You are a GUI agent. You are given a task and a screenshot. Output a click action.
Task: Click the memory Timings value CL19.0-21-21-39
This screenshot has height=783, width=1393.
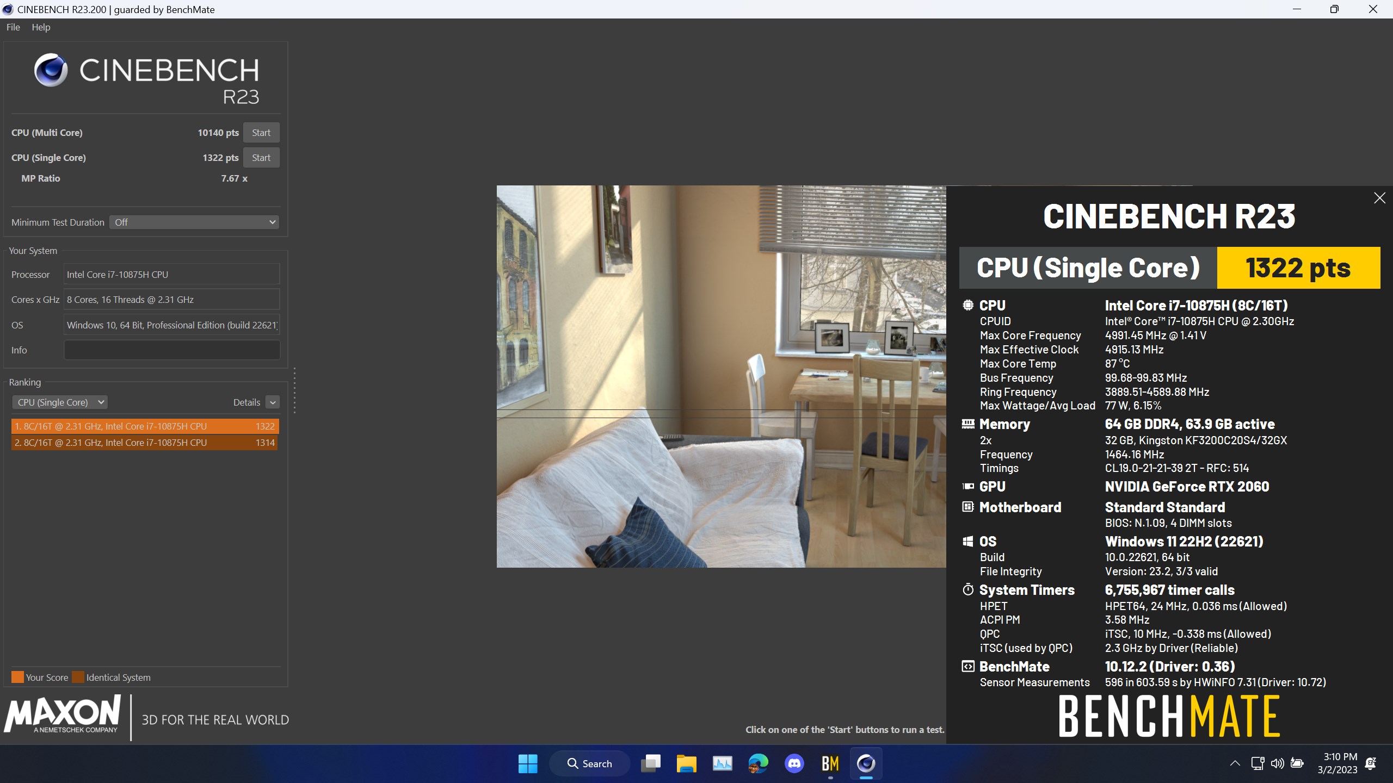tap(1177, 468)
